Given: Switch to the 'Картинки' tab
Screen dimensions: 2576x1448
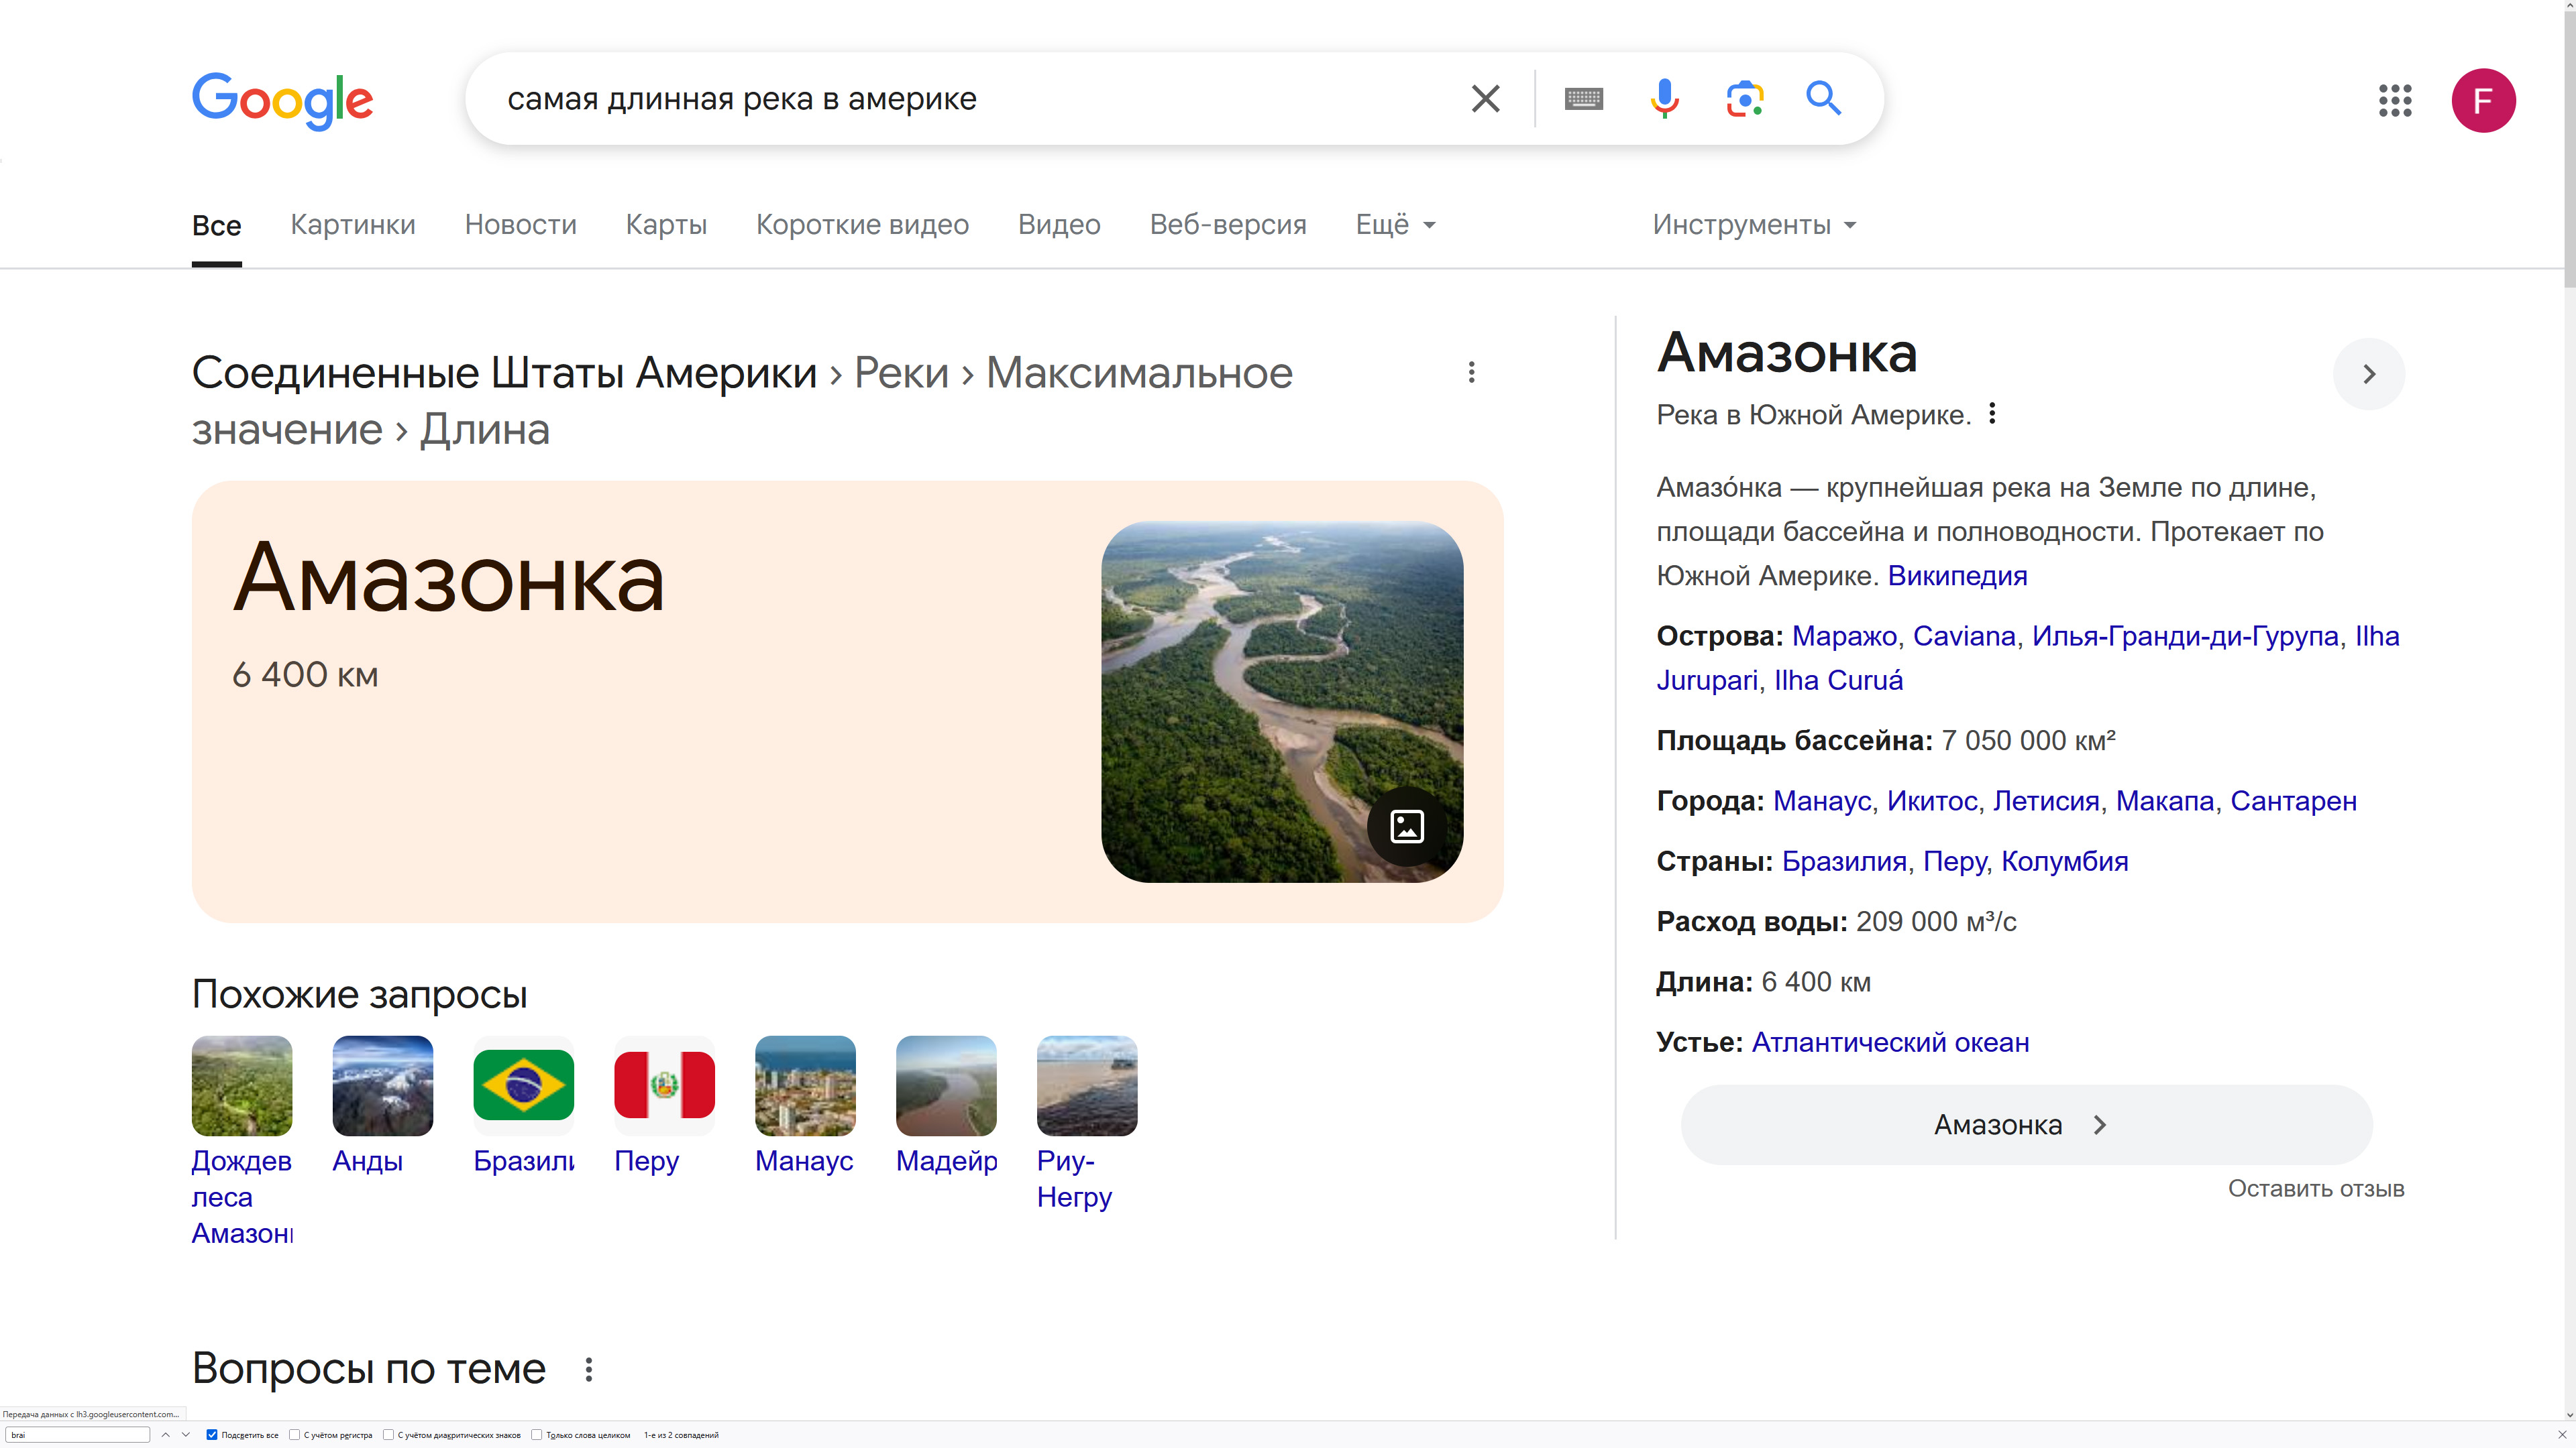Looking at the screenshot, I should click(352, 225).
